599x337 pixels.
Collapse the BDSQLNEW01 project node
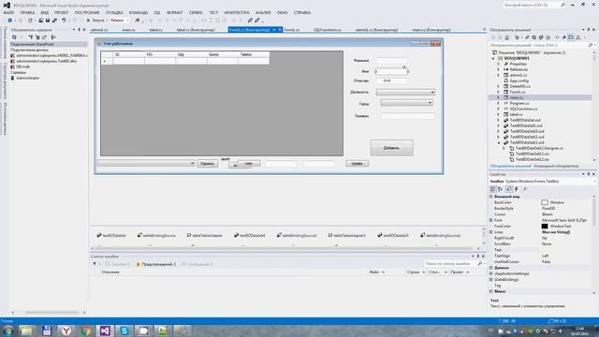(x=493, y=58)
